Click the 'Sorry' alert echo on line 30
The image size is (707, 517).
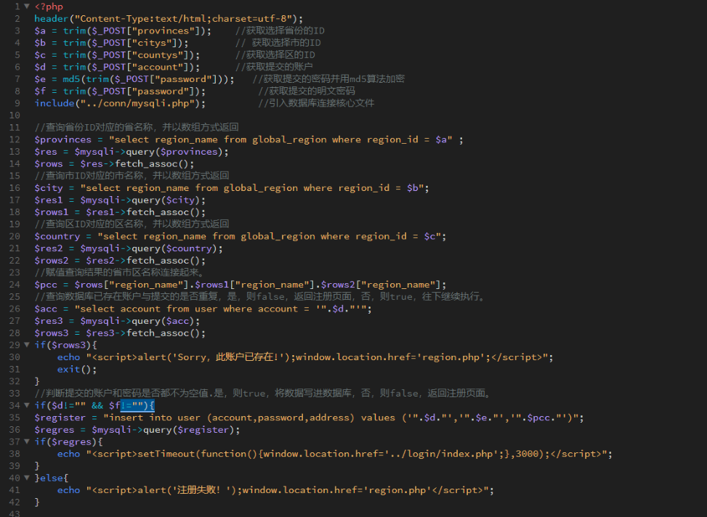tap(305, 357)
